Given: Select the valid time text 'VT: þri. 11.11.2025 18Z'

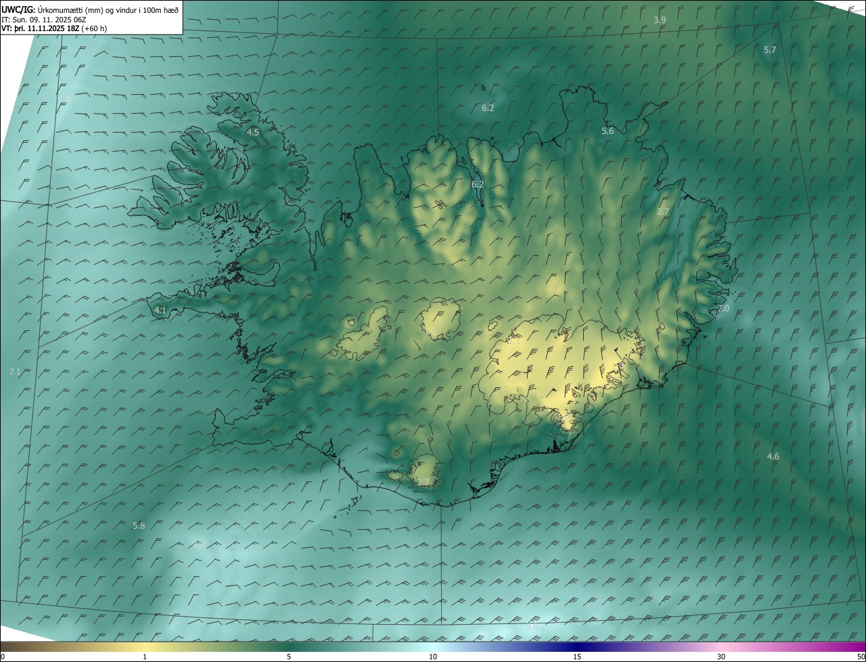Looking at the screenshot, I should [39, 28].
